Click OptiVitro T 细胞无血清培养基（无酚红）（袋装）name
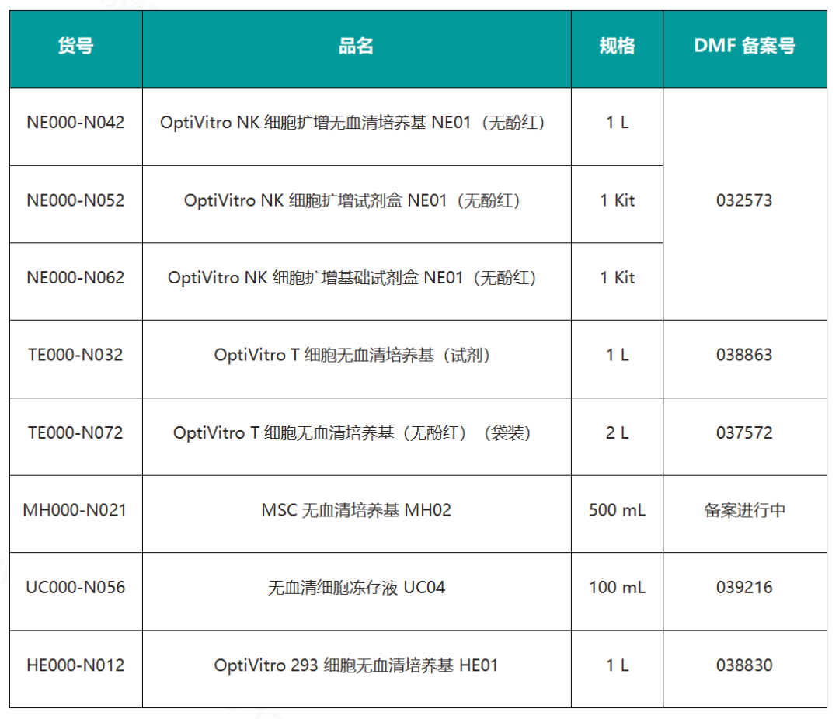The image size is (839, 719). pyautogui.click(x=353, y=432)
